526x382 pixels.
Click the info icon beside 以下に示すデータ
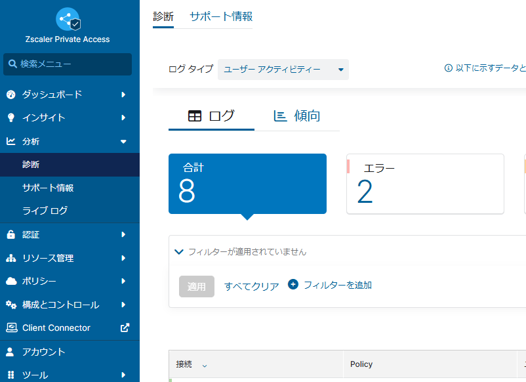click(x=448, y=68)
